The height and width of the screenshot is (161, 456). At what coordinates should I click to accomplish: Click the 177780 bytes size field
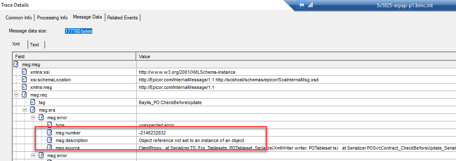(x=78, y=31)
